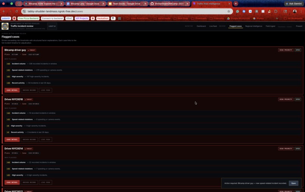Open Live Feed for Bitcamp driver guy
The width and height of the screenshot is (305, 192).
click(45, 90)
